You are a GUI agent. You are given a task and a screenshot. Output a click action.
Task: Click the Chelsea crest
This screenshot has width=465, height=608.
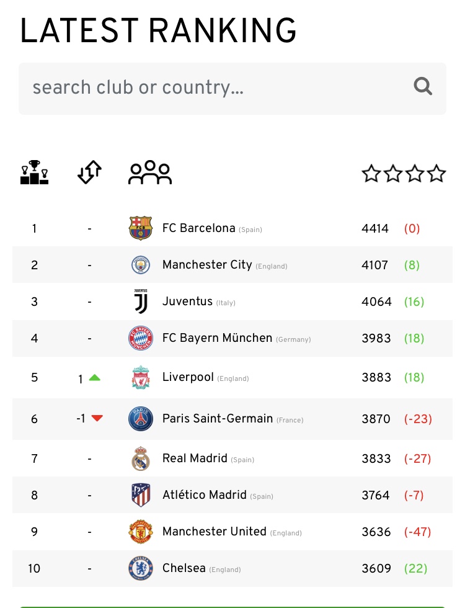pyautogui.click(x=141, y=568)
